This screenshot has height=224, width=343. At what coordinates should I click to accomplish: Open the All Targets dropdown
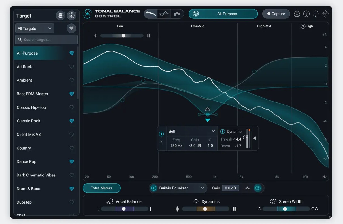point(35,29)
